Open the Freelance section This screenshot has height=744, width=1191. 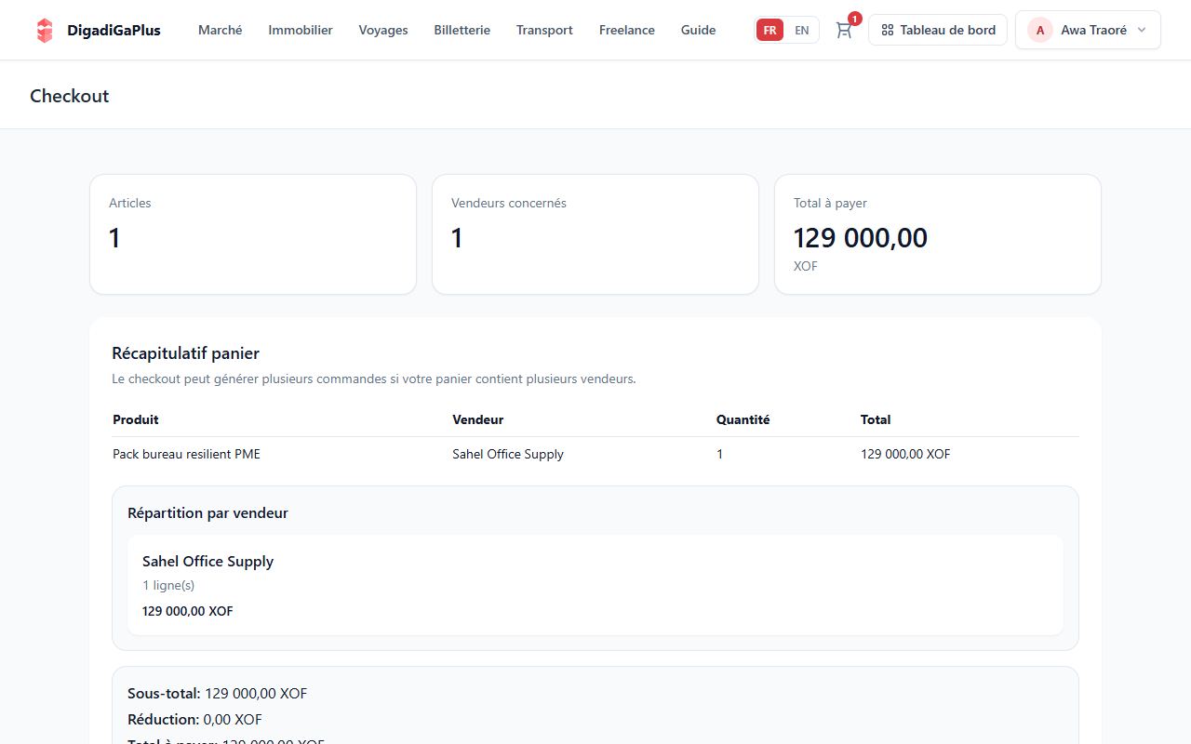627,30
